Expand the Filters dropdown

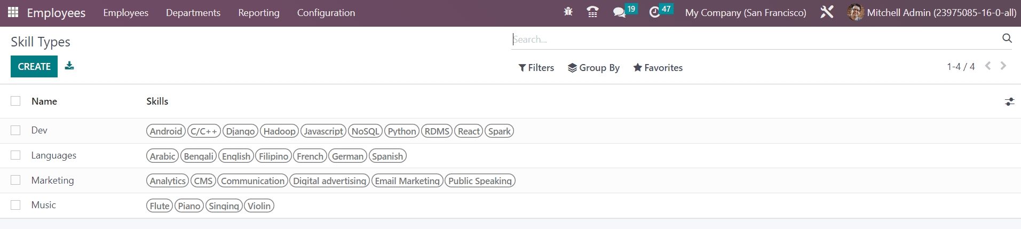[536, 68]
